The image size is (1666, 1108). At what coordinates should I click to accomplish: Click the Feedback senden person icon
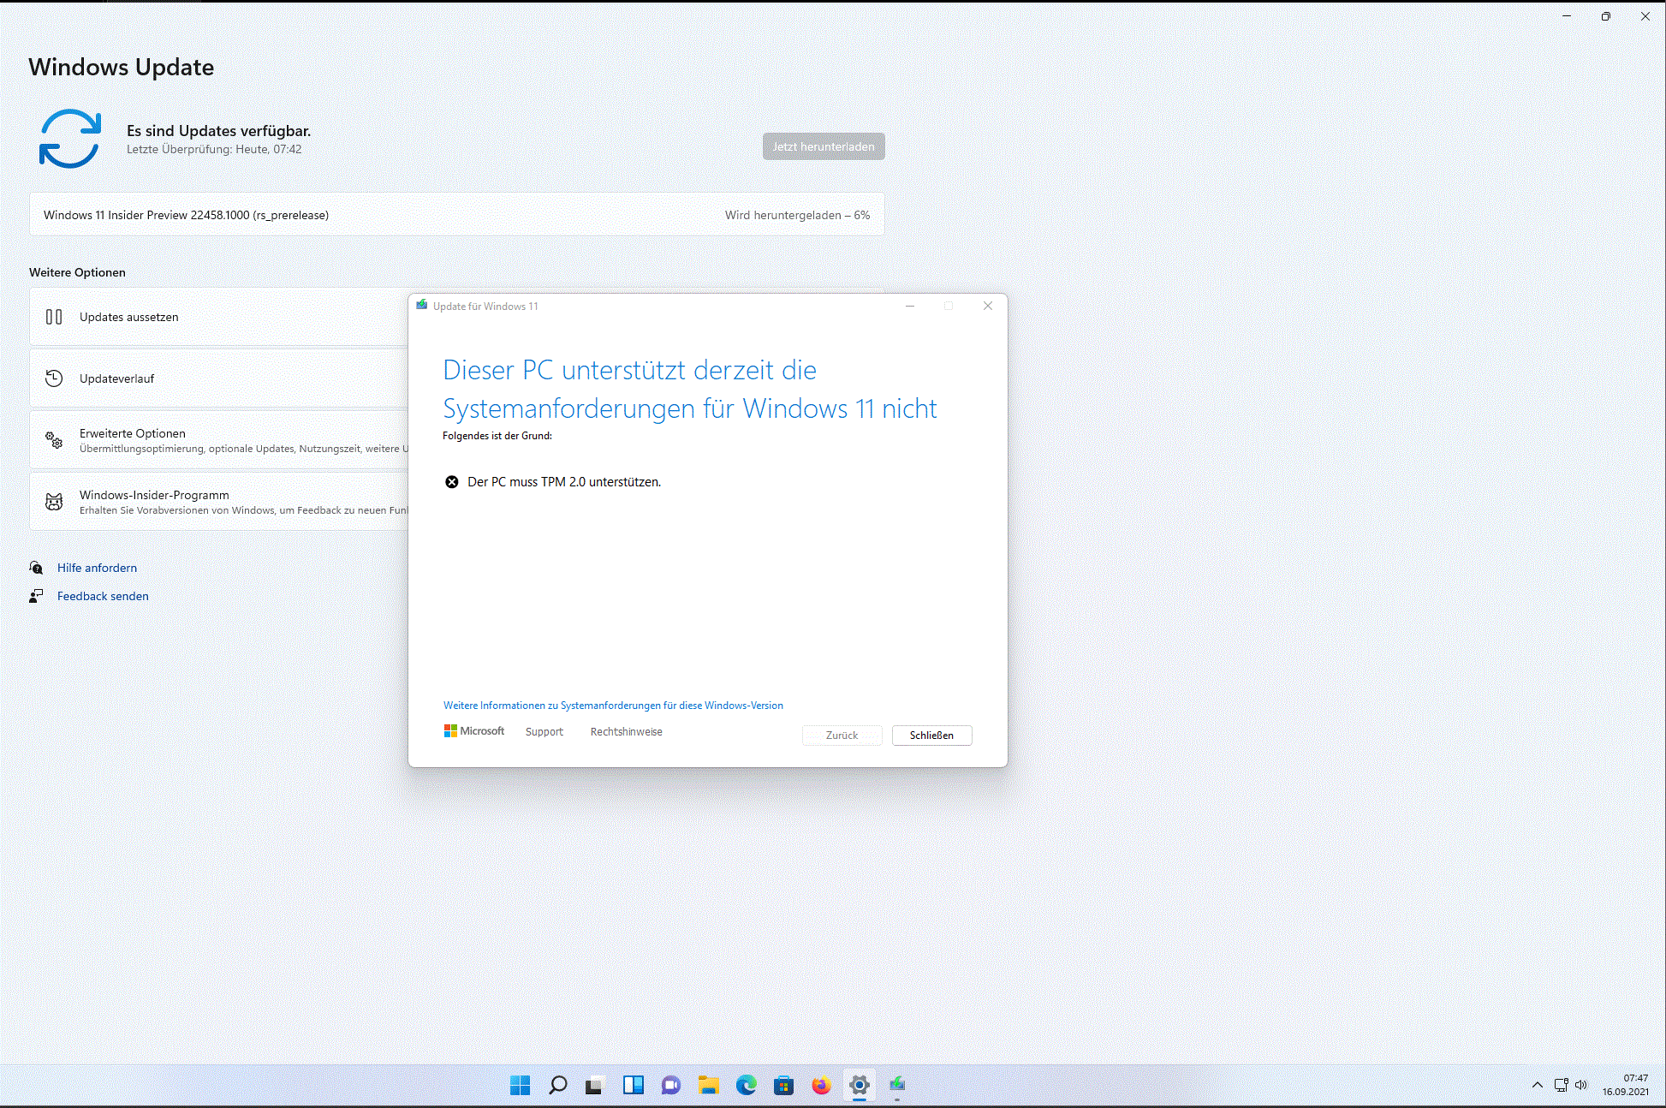point(36,596)
